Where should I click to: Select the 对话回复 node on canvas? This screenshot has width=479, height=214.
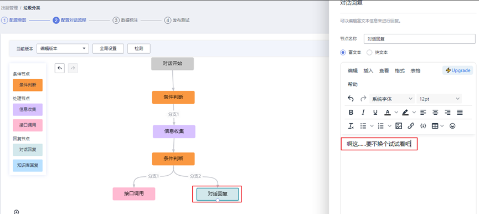pos(218,194)
